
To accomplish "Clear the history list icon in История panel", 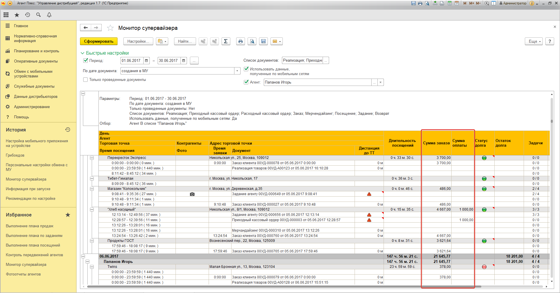I will pyautogui.click(x=68, y=129).
